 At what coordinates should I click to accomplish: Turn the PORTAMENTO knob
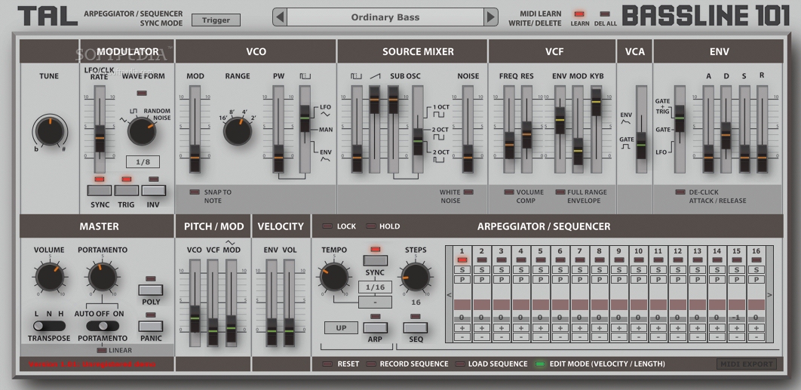tap(102, 277)
